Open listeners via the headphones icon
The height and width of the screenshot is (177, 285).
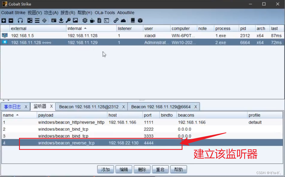tap(20, 20)
